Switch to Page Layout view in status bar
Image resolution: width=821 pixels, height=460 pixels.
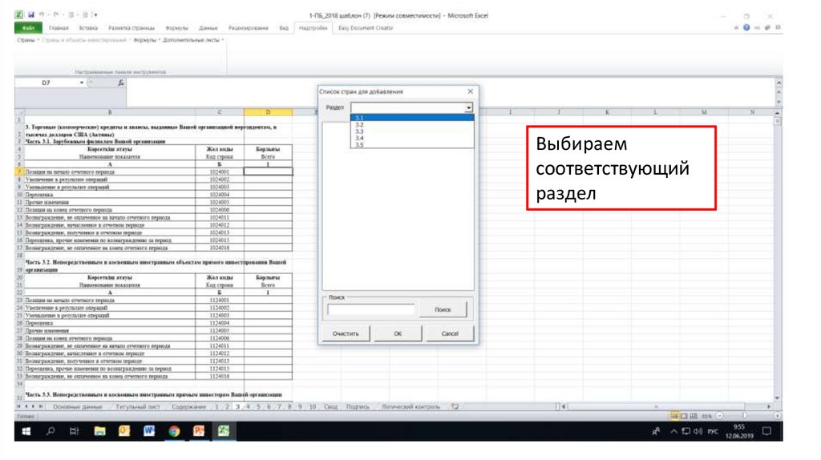[684, 416]
